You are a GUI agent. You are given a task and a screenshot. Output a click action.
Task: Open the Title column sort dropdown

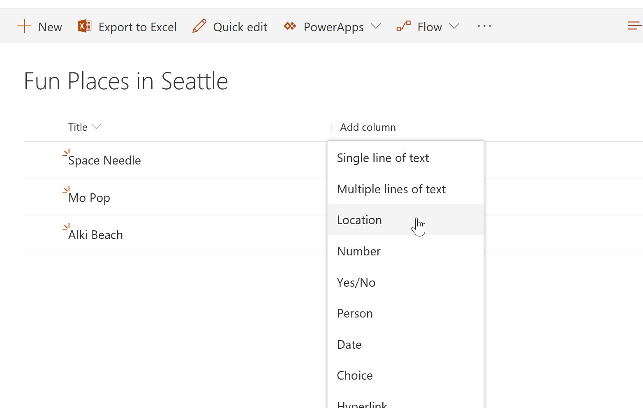(97, 127)
